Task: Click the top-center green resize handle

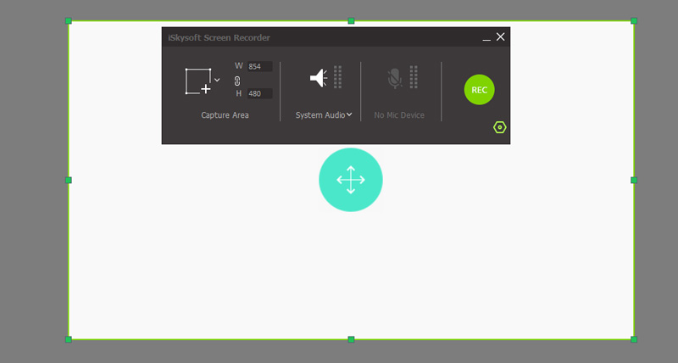Action: 351,20
